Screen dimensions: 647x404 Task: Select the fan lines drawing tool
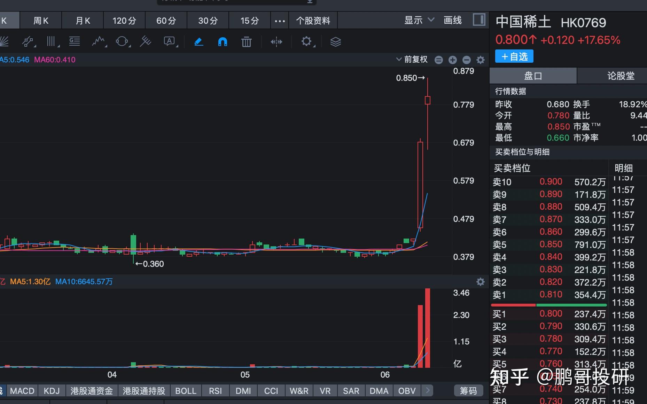[x=4, y=42]
